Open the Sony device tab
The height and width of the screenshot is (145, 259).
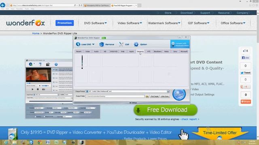tap(175, 52)
